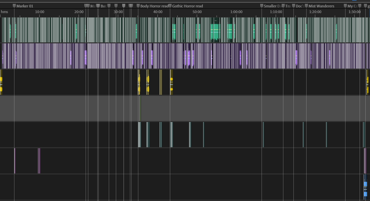Select the pink clip below the 10:00 mark
Viewport: 370px width, 201px height.
pyautogui.click(x=39, y=161)
